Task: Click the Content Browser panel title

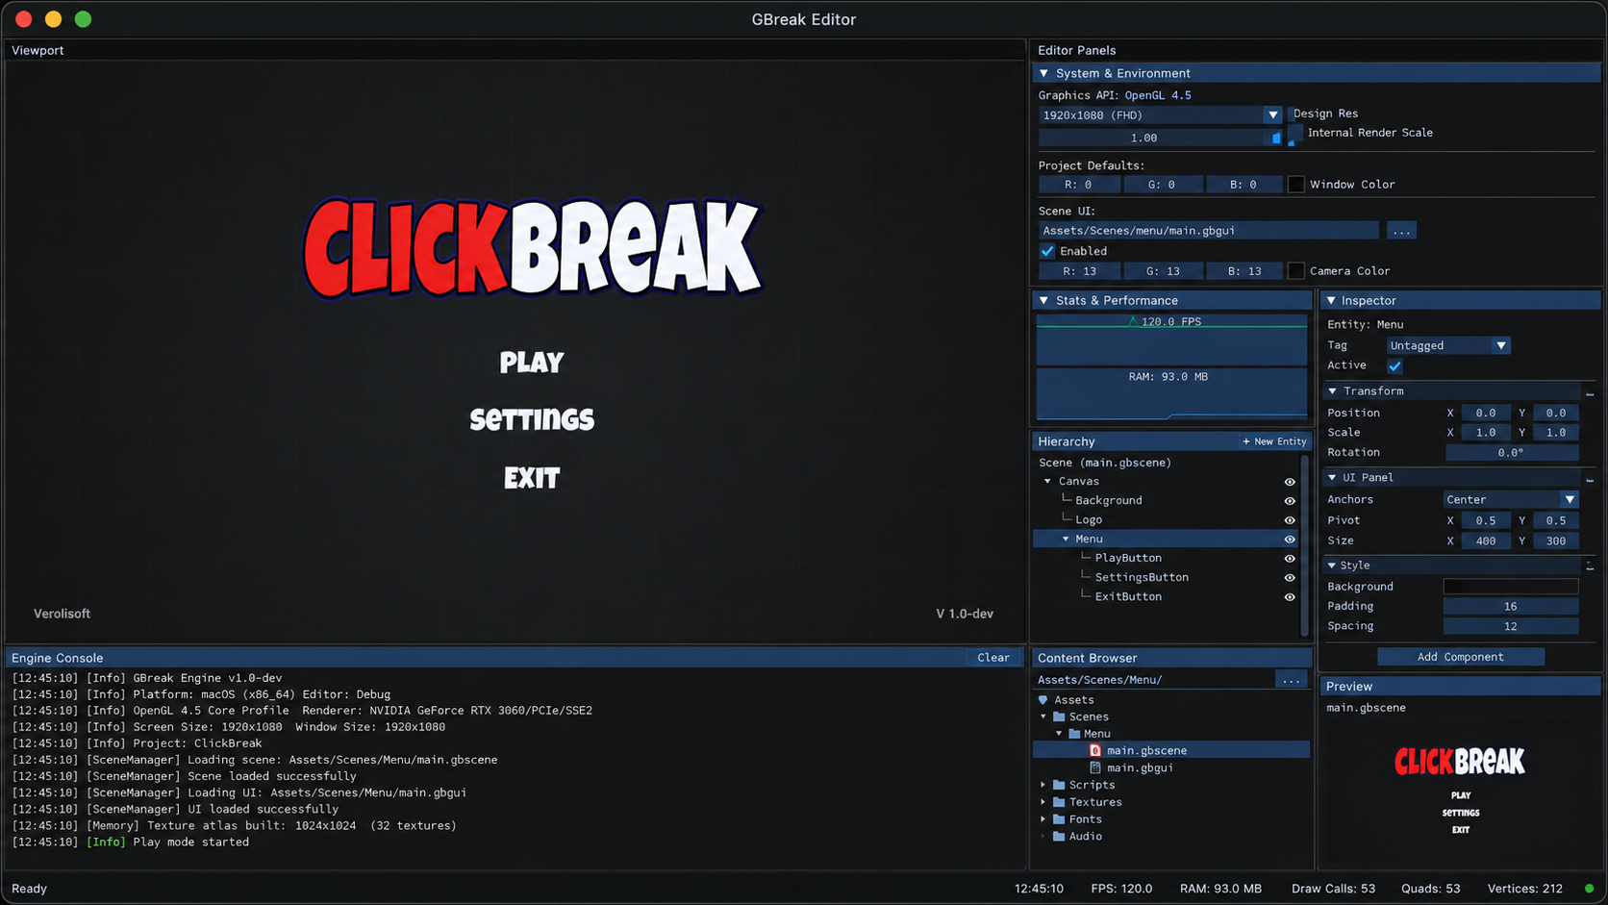Action: 1087,658
